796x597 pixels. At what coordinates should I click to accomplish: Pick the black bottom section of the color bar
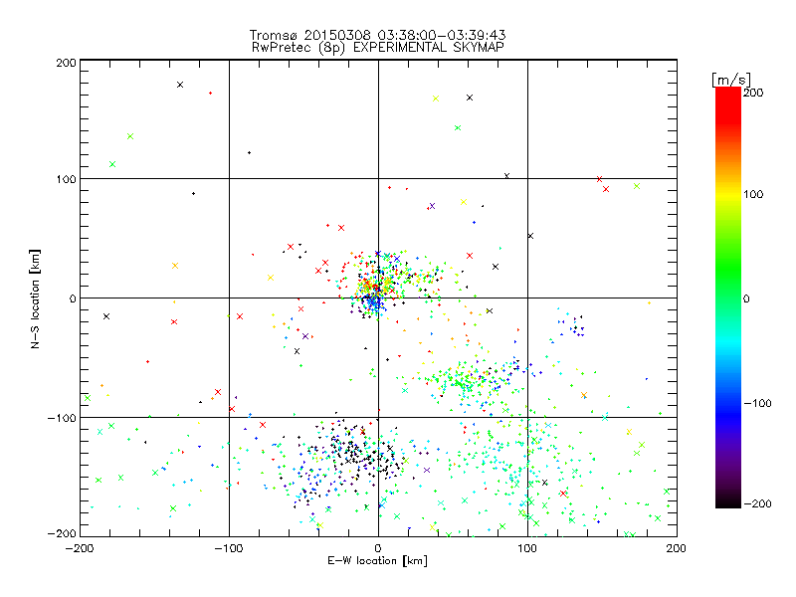[728, 497]
